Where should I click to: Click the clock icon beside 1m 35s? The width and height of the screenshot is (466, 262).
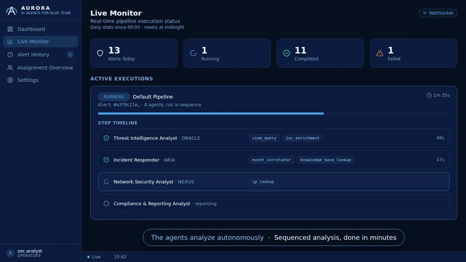pyautogui.click(x=429, y=96)
